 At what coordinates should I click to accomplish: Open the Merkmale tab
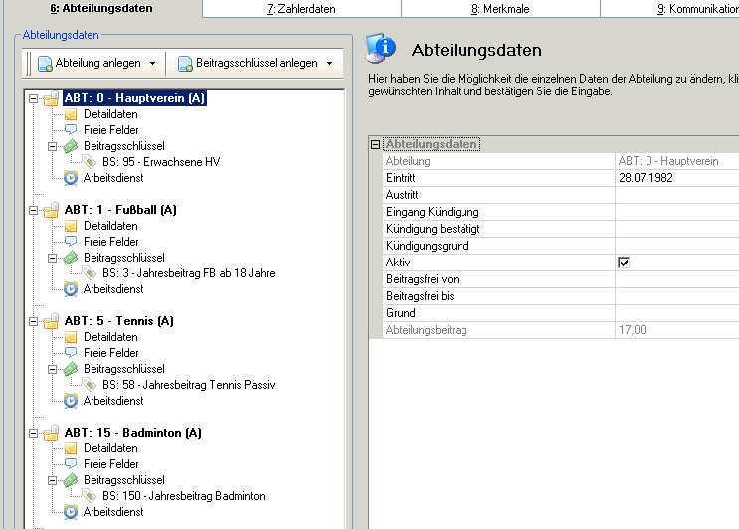499,9
